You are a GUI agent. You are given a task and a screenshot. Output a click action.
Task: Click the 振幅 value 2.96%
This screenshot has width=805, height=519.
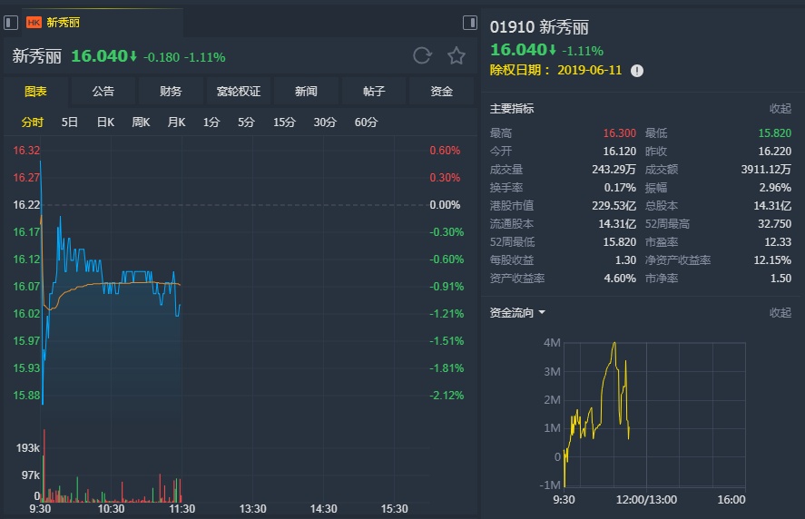775,188
